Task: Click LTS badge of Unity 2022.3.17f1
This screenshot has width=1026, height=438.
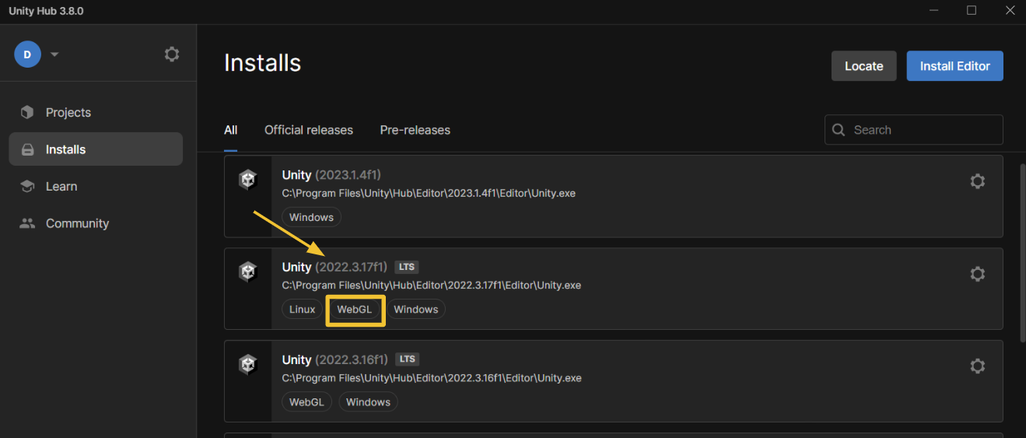Action: pos(407,267)
